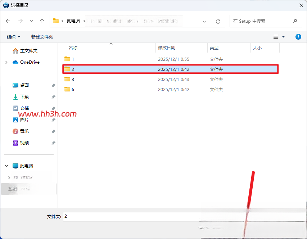This screenshot has height=239, width=307.
Task: Close the 选择目录 dialog
Action: coord(301,5)
